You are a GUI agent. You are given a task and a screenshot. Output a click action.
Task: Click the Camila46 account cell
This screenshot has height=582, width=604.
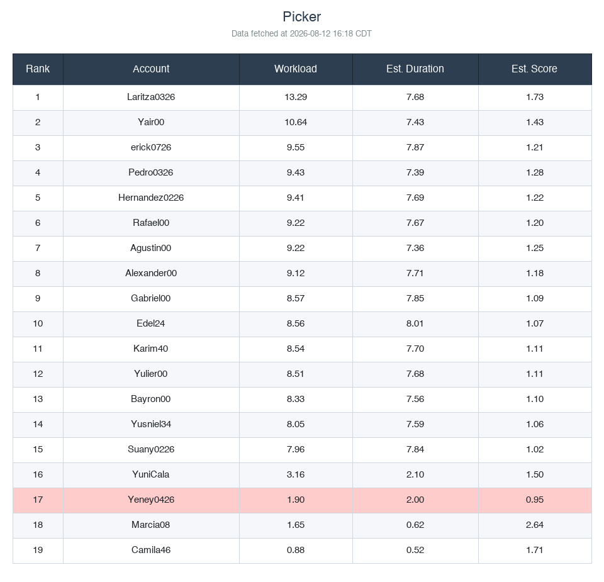[x=151, y=550]
